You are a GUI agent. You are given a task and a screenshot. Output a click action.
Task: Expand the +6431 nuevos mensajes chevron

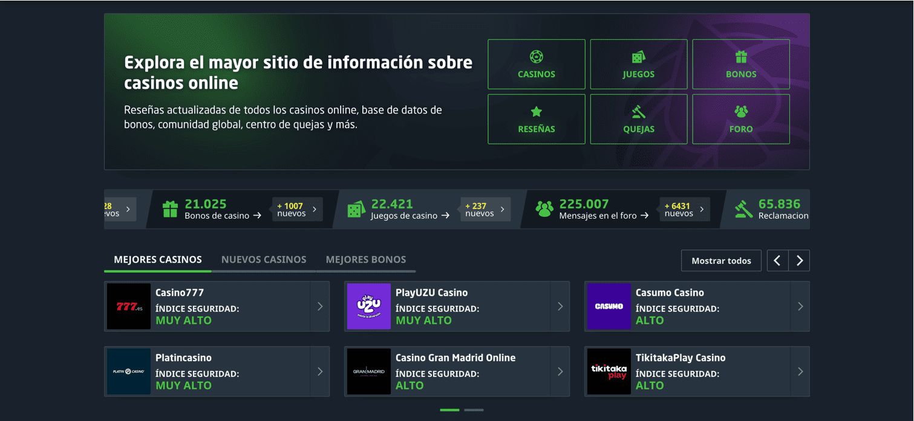[702, 209]
